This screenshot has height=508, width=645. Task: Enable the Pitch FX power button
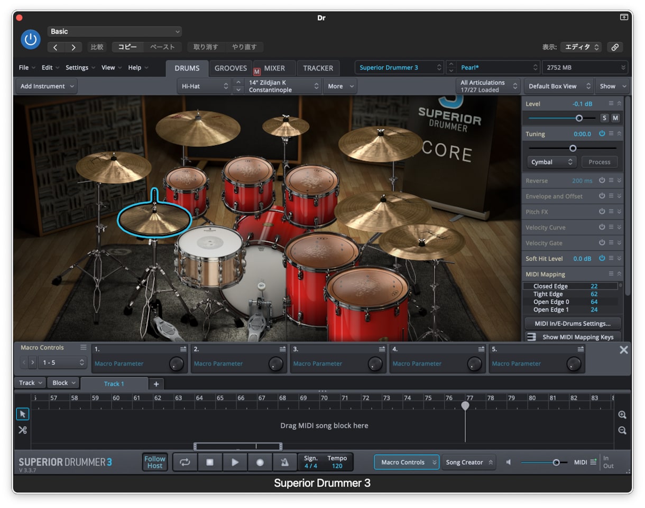(602, 211)
